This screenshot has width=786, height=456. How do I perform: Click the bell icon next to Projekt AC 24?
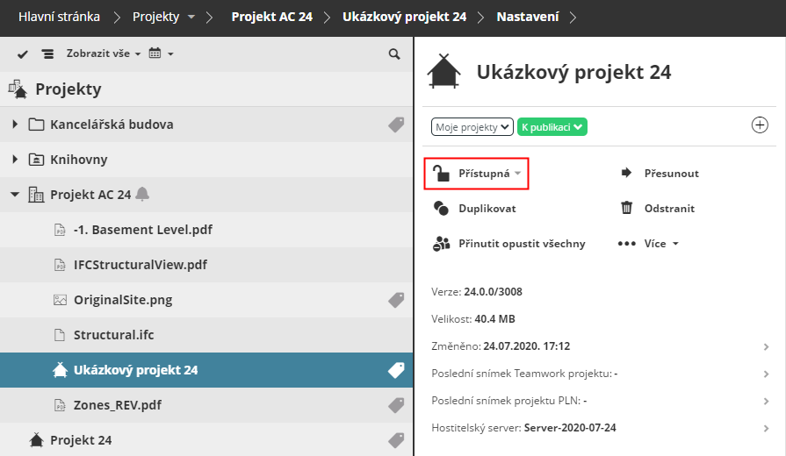tap(142, 195)
